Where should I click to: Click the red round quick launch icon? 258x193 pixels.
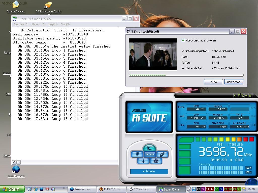pyautogui.click(x=47, y=189)
